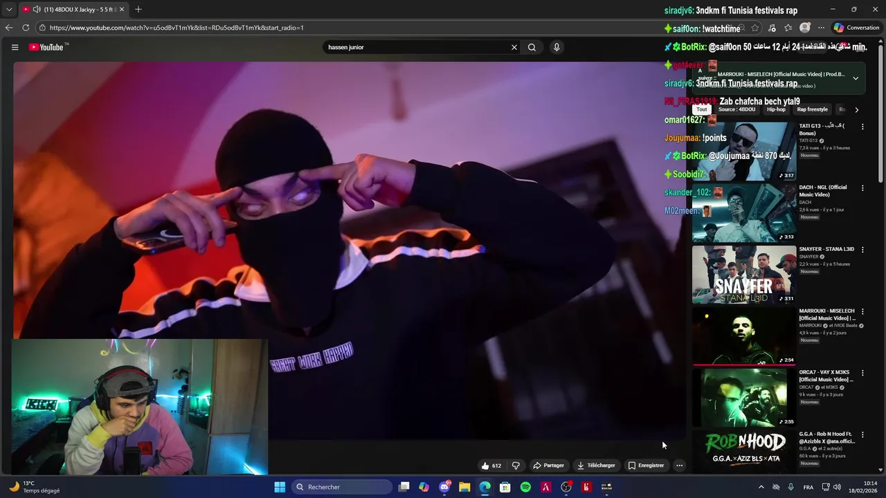The height and width of the screenshot is (498, 886).
Task: Open Task View from the taskbar
Action: [404, 487]
